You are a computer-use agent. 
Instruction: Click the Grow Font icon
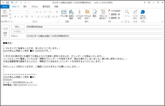[x=37, y=12]
